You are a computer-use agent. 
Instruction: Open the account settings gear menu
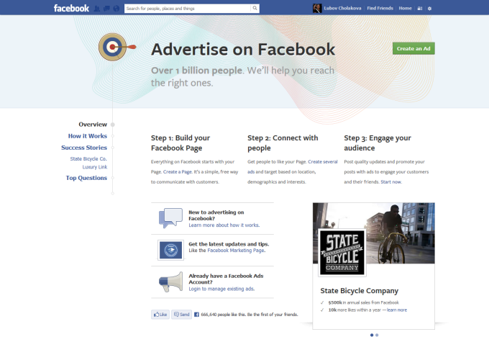pos(429,9)
